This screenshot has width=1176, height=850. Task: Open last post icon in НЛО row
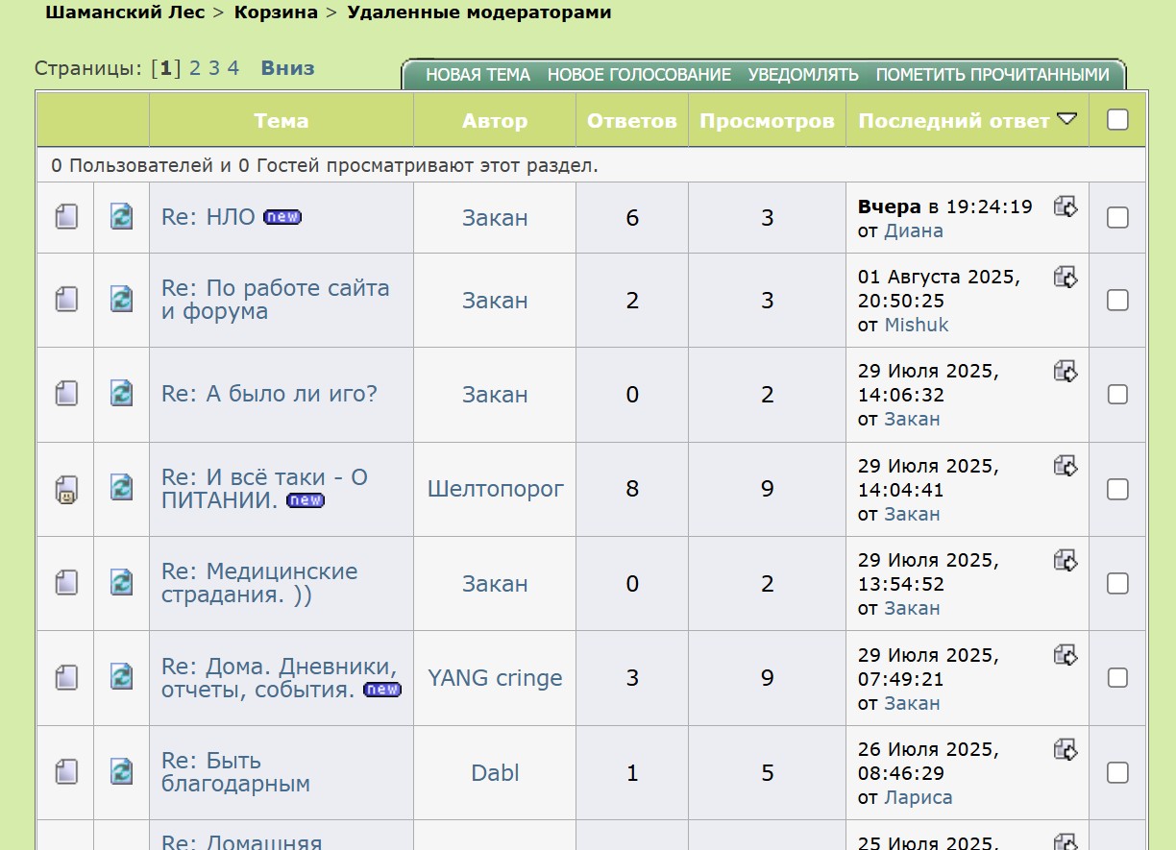point(1066,206)
